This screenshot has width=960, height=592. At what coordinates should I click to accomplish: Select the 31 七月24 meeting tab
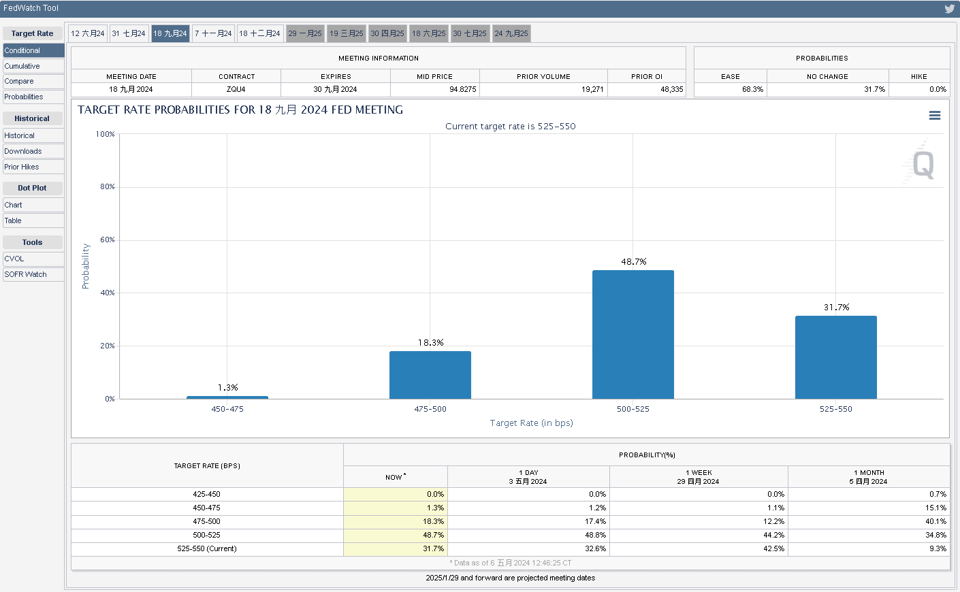pos(129,33)
